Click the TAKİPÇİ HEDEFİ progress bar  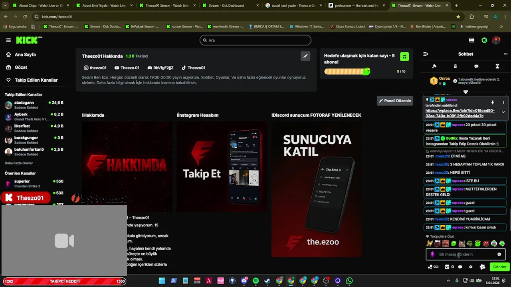pos(64,281)
